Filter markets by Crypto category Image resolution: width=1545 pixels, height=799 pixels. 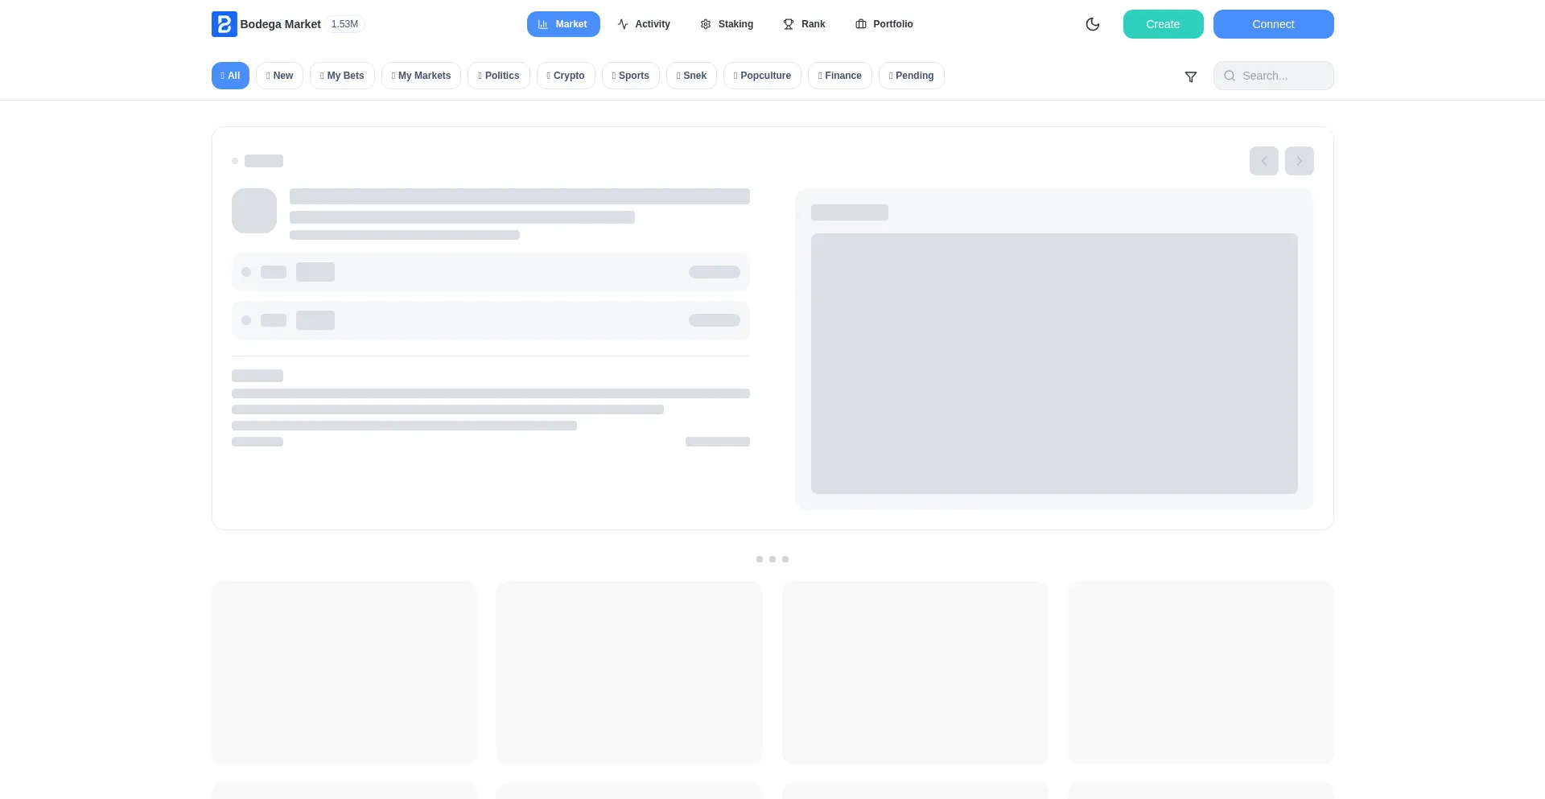click(566, 76)
